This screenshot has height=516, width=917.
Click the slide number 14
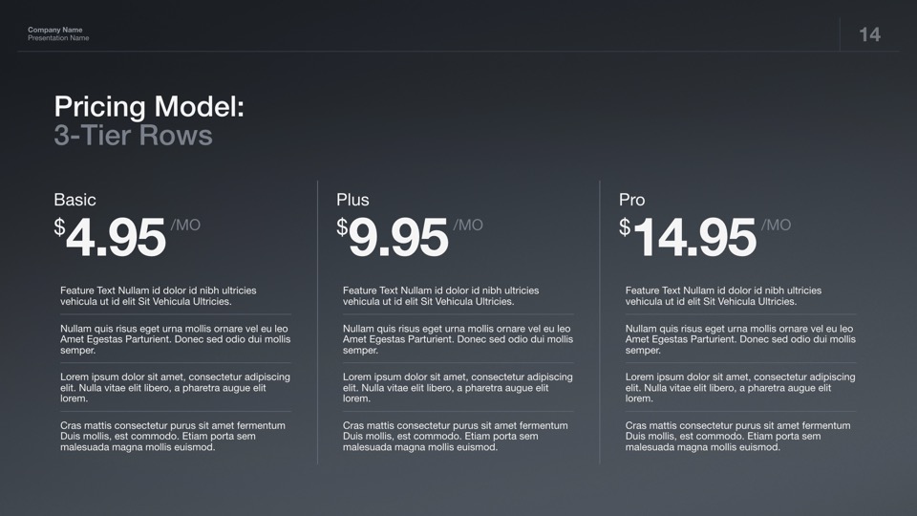coord(869,35)
